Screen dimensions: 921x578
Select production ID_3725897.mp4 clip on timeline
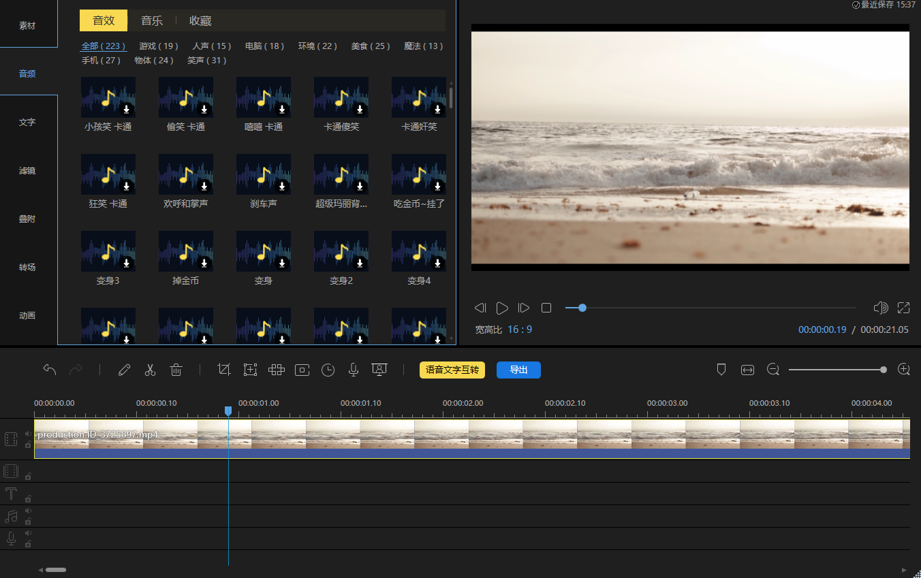tap(472, 438)
